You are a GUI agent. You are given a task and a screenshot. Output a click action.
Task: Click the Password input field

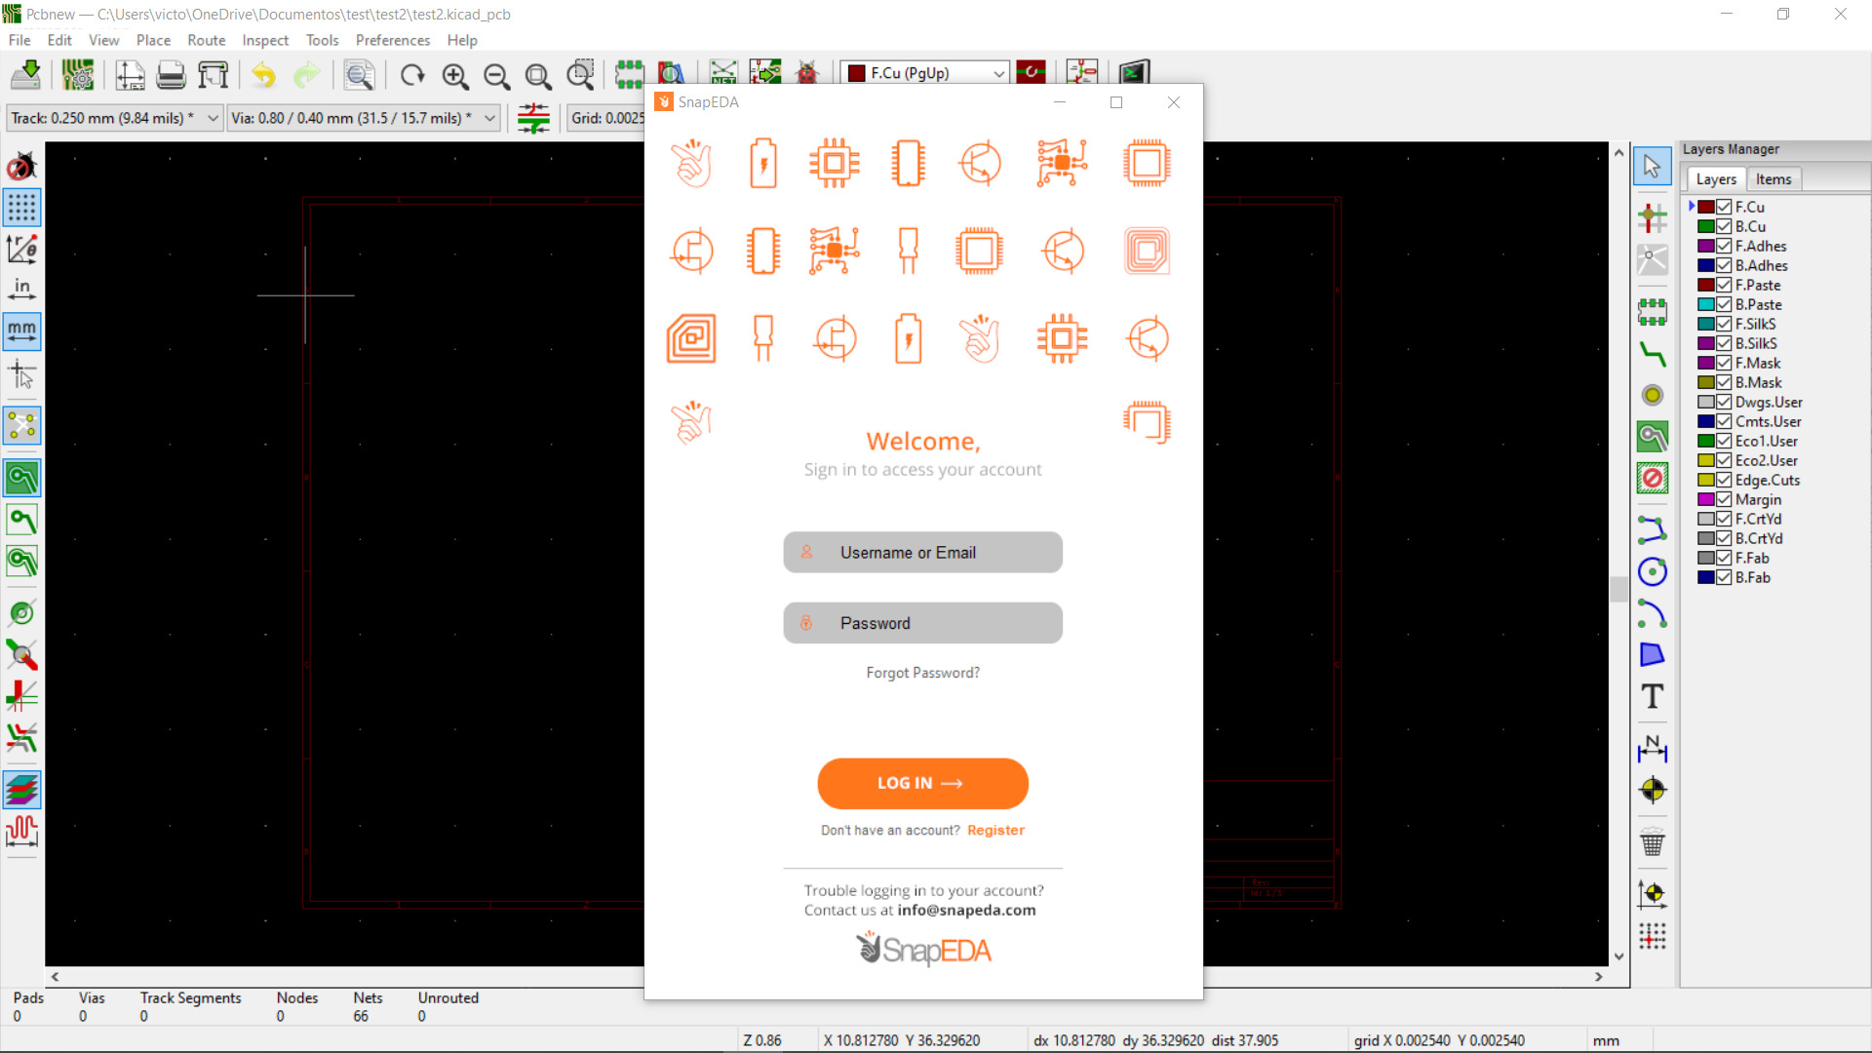pos(922,623)
